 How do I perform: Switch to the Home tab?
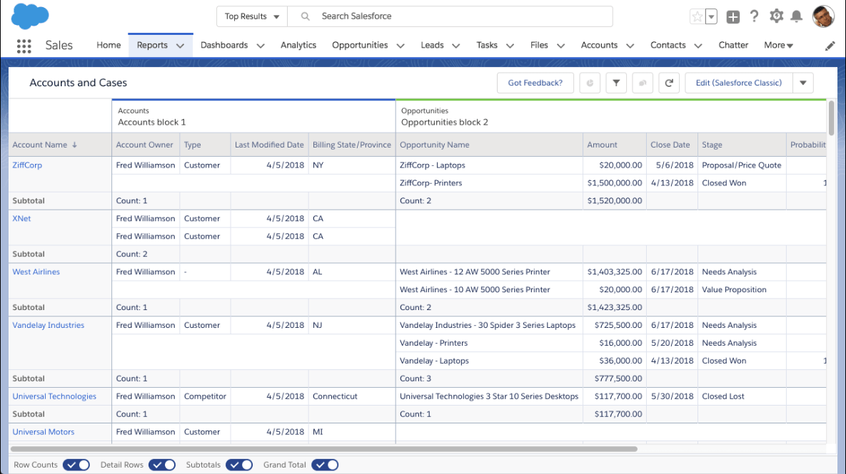(109, 45)
